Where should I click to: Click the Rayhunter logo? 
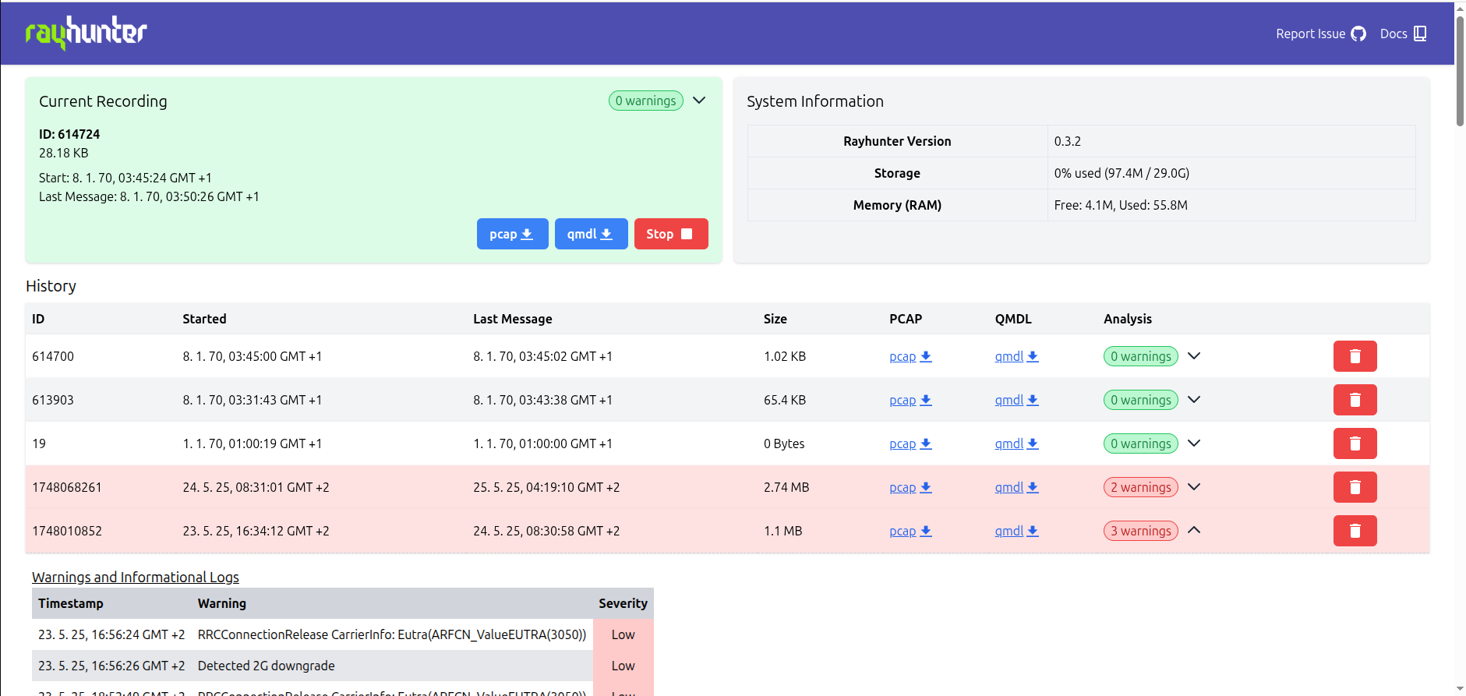[86, 33]
